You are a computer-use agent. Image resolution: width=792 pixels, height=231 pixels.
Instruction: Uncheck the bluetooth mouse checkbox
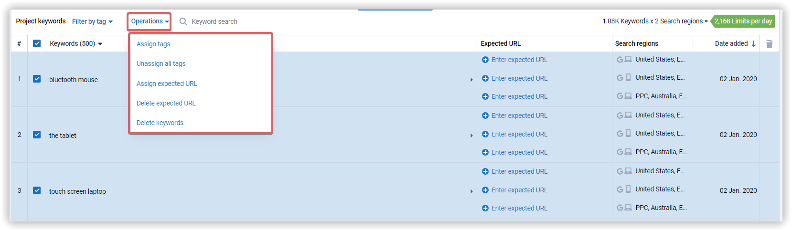pyautogui.click(x=37, y=79)
